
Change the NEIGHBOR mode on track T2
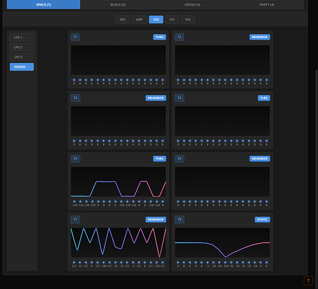point(259,37)
